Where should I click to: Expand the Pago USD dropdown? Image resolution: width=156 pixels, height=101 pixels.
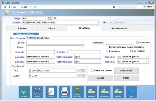pyautogui.click(x=54, y=62)
